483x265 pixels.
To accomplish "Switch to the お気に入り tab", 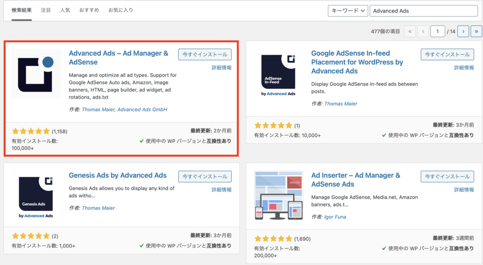I will point(120,10).
